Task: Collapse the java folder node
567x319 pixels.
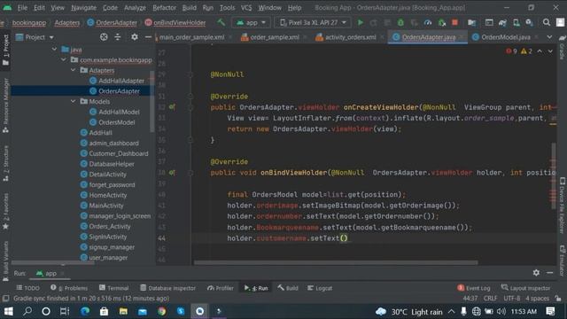Action: [54, 50]
